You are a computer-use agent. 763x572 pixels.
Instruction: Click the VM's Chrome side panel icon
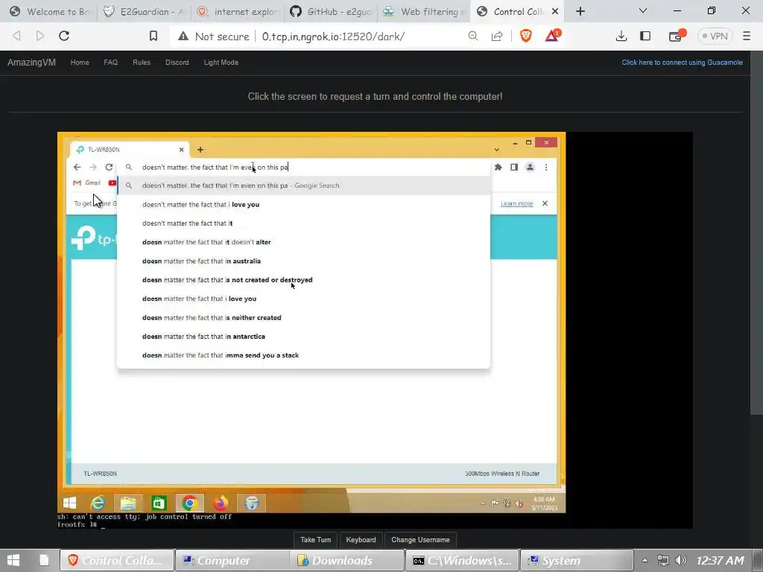click(514, 167)
